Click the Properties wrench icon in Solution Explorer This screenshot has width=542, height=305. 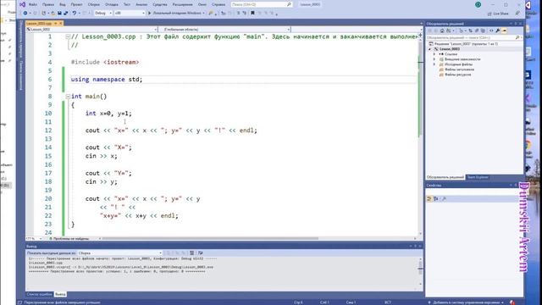[x=498, y=30]
